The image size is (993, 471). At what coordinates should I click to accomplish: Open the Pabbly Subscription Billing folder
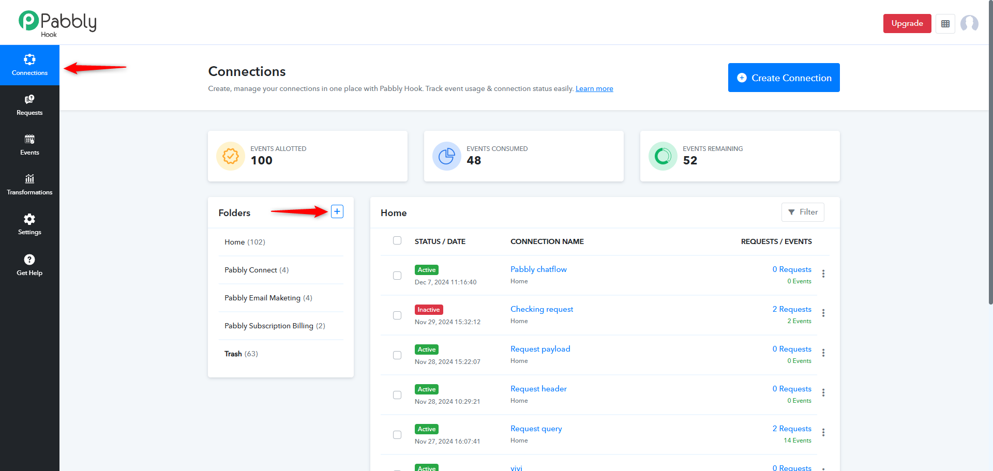point(281,326)
